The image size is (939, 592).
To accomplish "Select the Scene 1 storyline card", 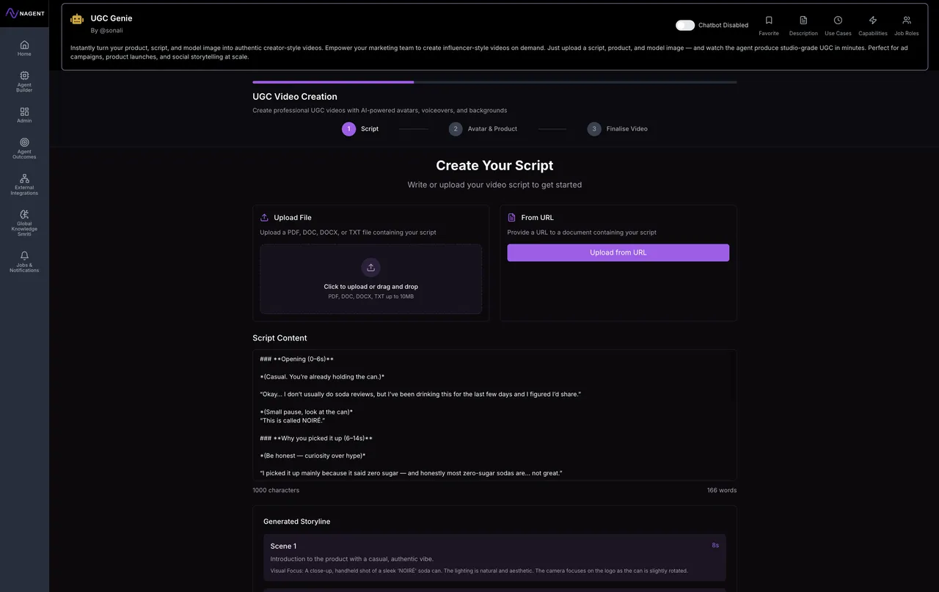I will click(494, 558).
